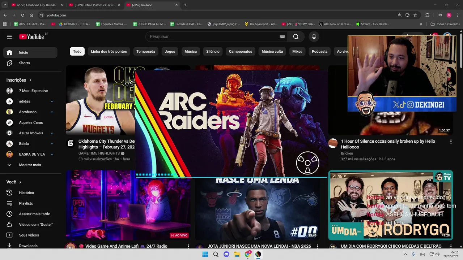Open adidas channel subscription
The height and width of the screenshot is (260, 463).
click(x=30, y=101)
